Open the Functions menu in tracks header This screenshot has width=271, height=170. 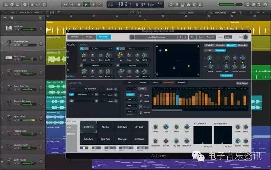pos(25,12)
